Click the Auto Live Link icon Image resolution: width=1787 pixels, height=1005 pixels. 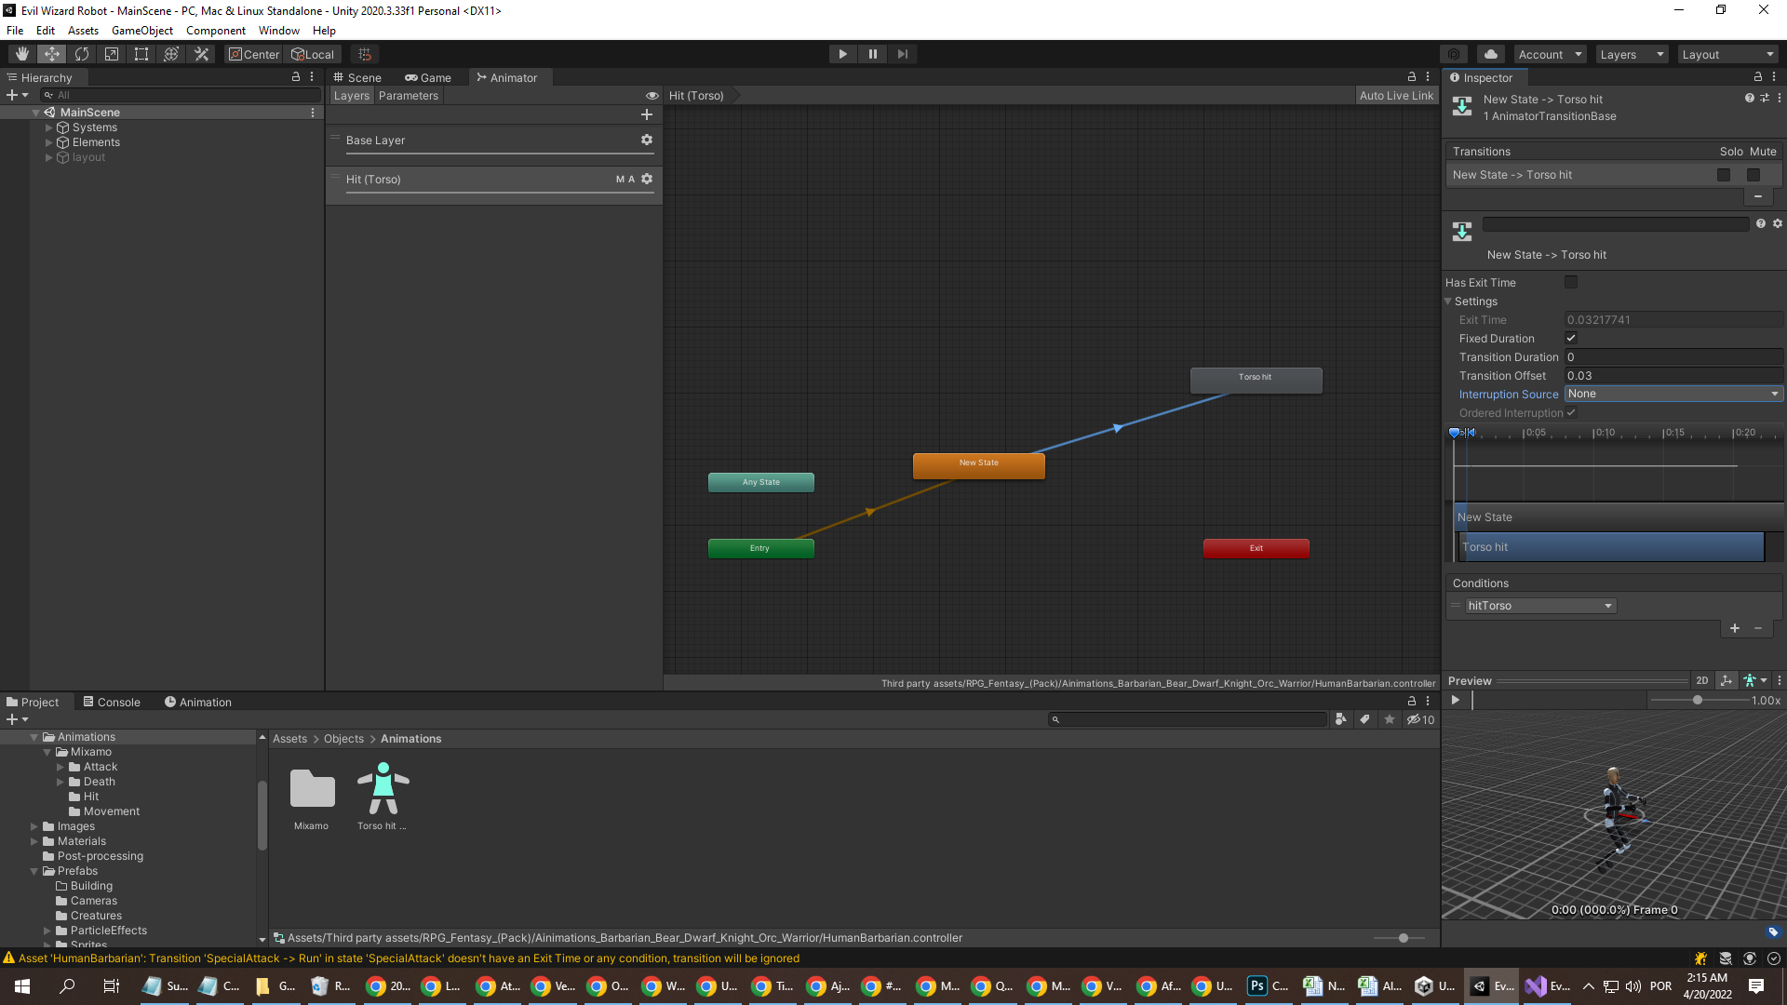coord(1395,95)
